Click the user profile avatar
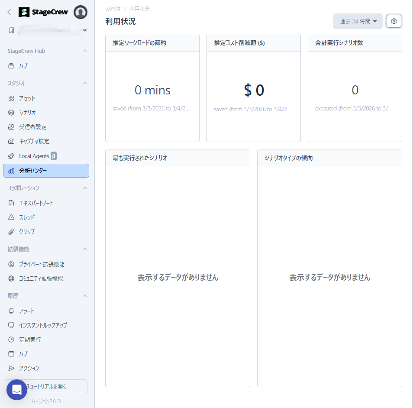413x408 pixels. pyautogui.click(x=81, y=12)
